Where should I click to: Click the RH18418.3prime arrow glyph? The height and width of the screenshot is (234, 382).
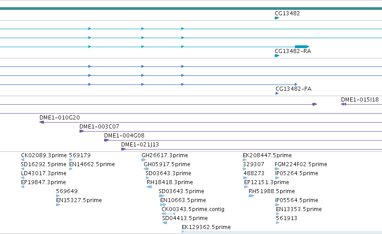[x=149, y=187]
